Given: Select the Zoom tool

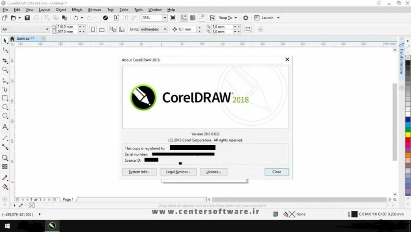Looking at the screenshot, I should [x=5, y=69].
